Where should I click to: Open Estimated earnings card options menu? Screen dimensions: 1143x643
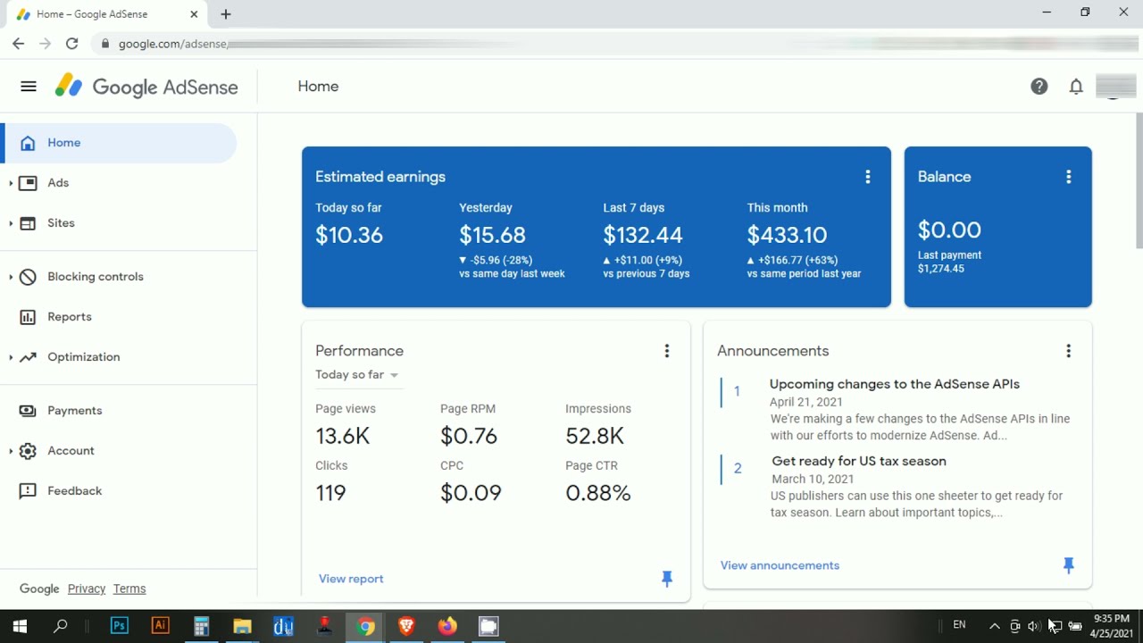click(868, 177)
